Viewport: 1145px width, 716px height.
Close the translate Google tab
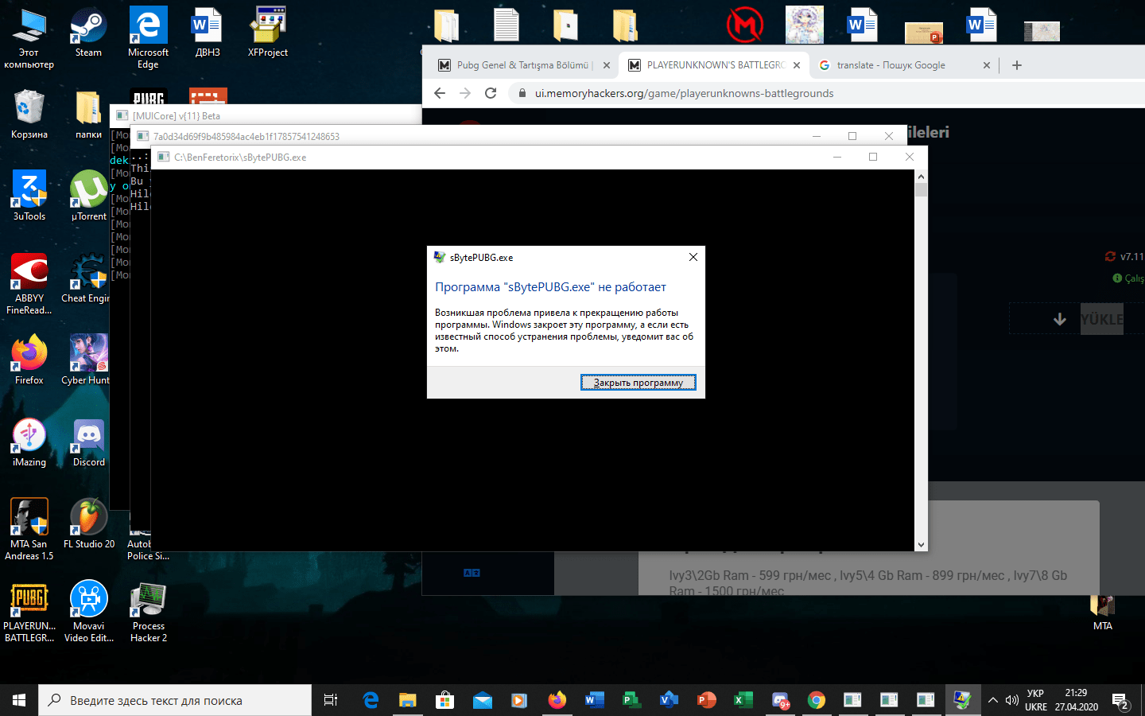tap(986, 65)
